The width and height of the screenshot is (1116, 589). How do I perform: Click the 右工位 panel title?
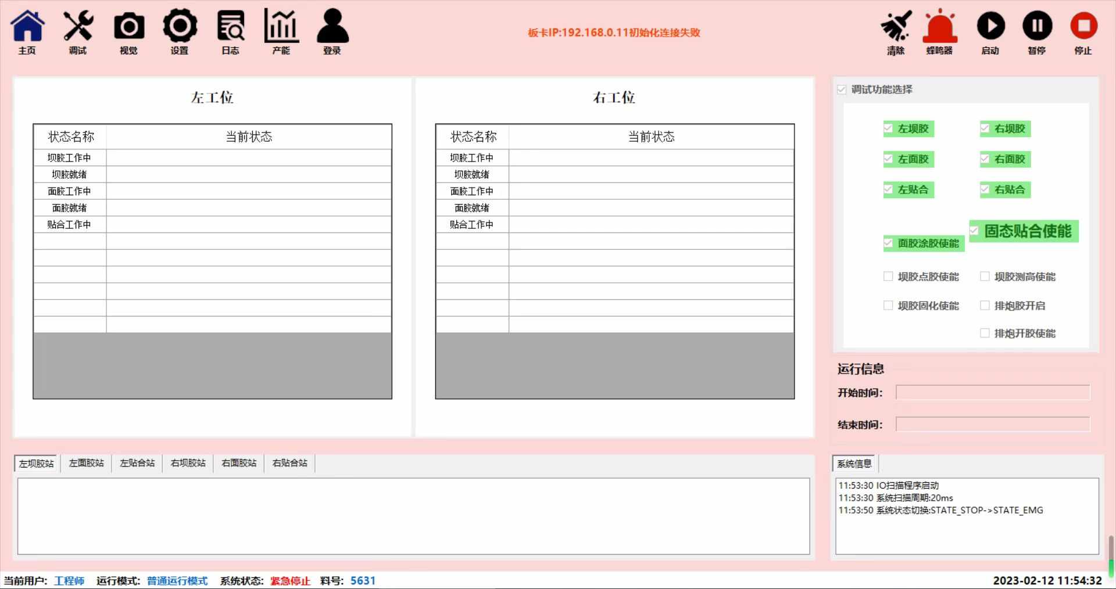[614, 98]
